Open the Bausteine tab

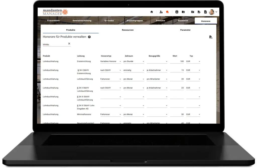coord(183,21)
